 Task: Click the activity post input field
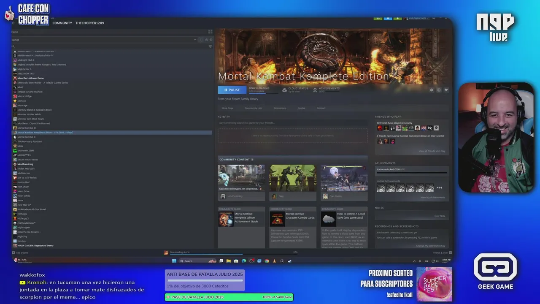tap(292, 123)
